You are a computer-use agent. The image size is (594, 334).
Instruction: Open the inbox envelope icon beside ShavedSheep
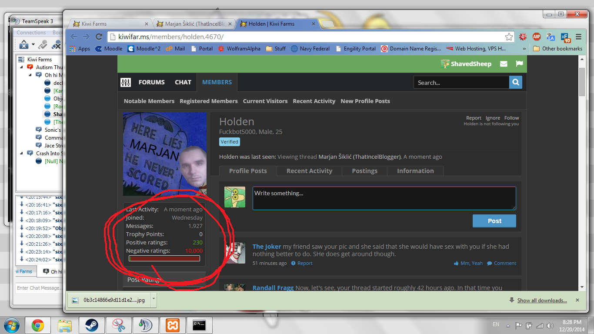click(504, 64)
